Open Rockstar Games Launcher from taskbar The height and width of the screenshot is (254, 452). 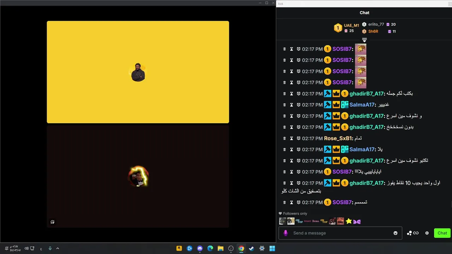tap(179, 248)
